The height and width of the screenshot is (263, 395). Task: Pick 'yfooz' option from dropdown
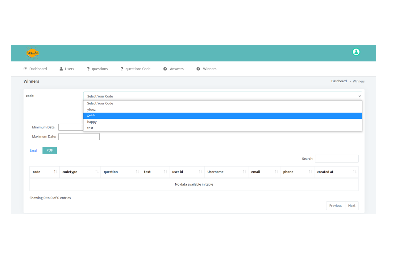(x=91, y=109)
